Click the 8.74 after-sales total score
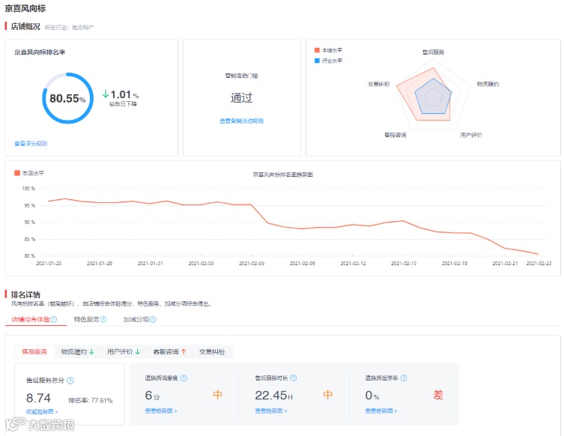Screen dimensions: 564x436 pyautogui.click(x=38, y=398)
